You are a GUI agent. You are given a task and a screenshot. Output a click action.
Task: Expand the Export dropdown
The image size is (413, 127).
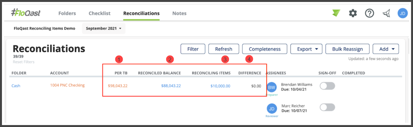[306, 49]
